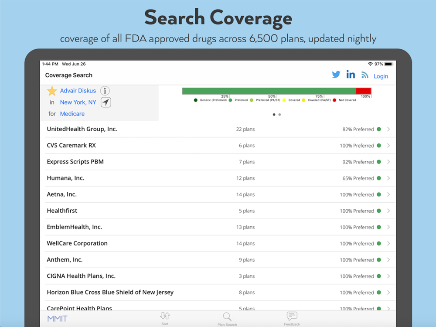Select Horizon Blue Cross Blue Shield of New Jersey
Screen dimensions: 436x327
(x=110, y=293)
